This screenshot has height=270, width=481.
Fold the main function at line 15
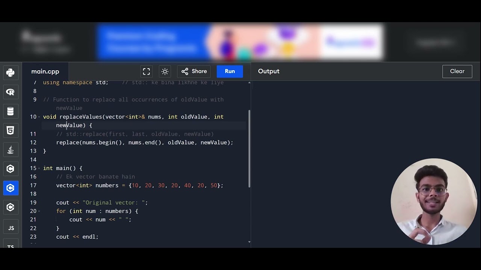39,168
